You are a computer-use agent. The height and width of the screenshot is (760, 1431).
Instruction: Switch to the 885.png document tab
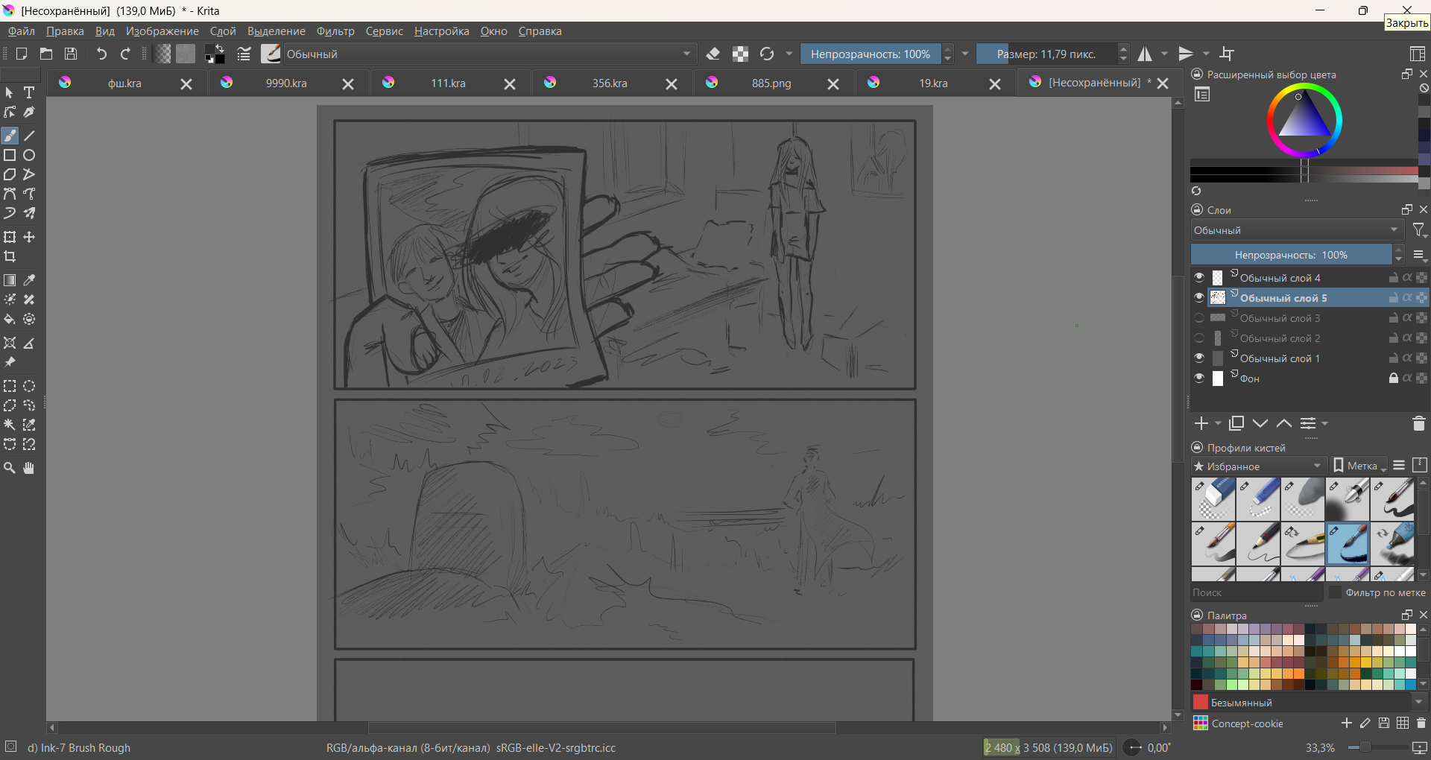point(771,83)
